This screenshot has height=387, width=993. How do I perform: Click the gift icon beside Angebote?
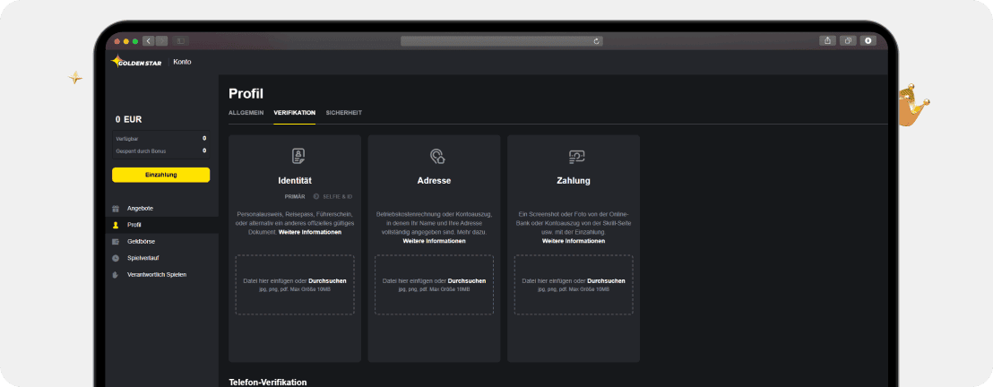coord(116,209)
